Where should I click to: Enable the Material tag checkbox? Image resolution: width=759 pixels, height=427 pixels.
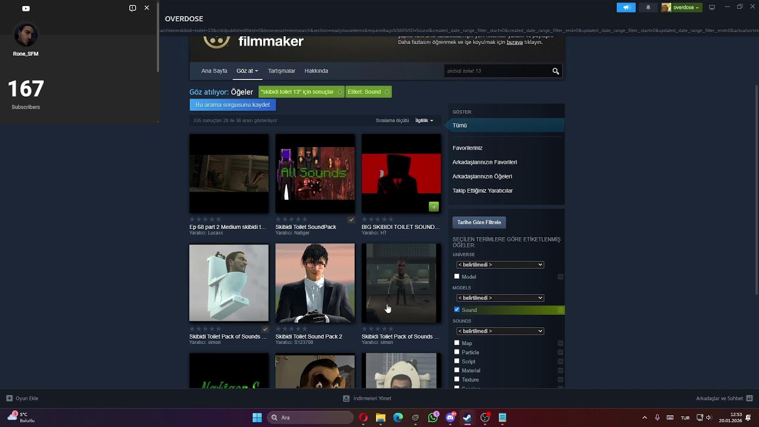pos(457,370)
